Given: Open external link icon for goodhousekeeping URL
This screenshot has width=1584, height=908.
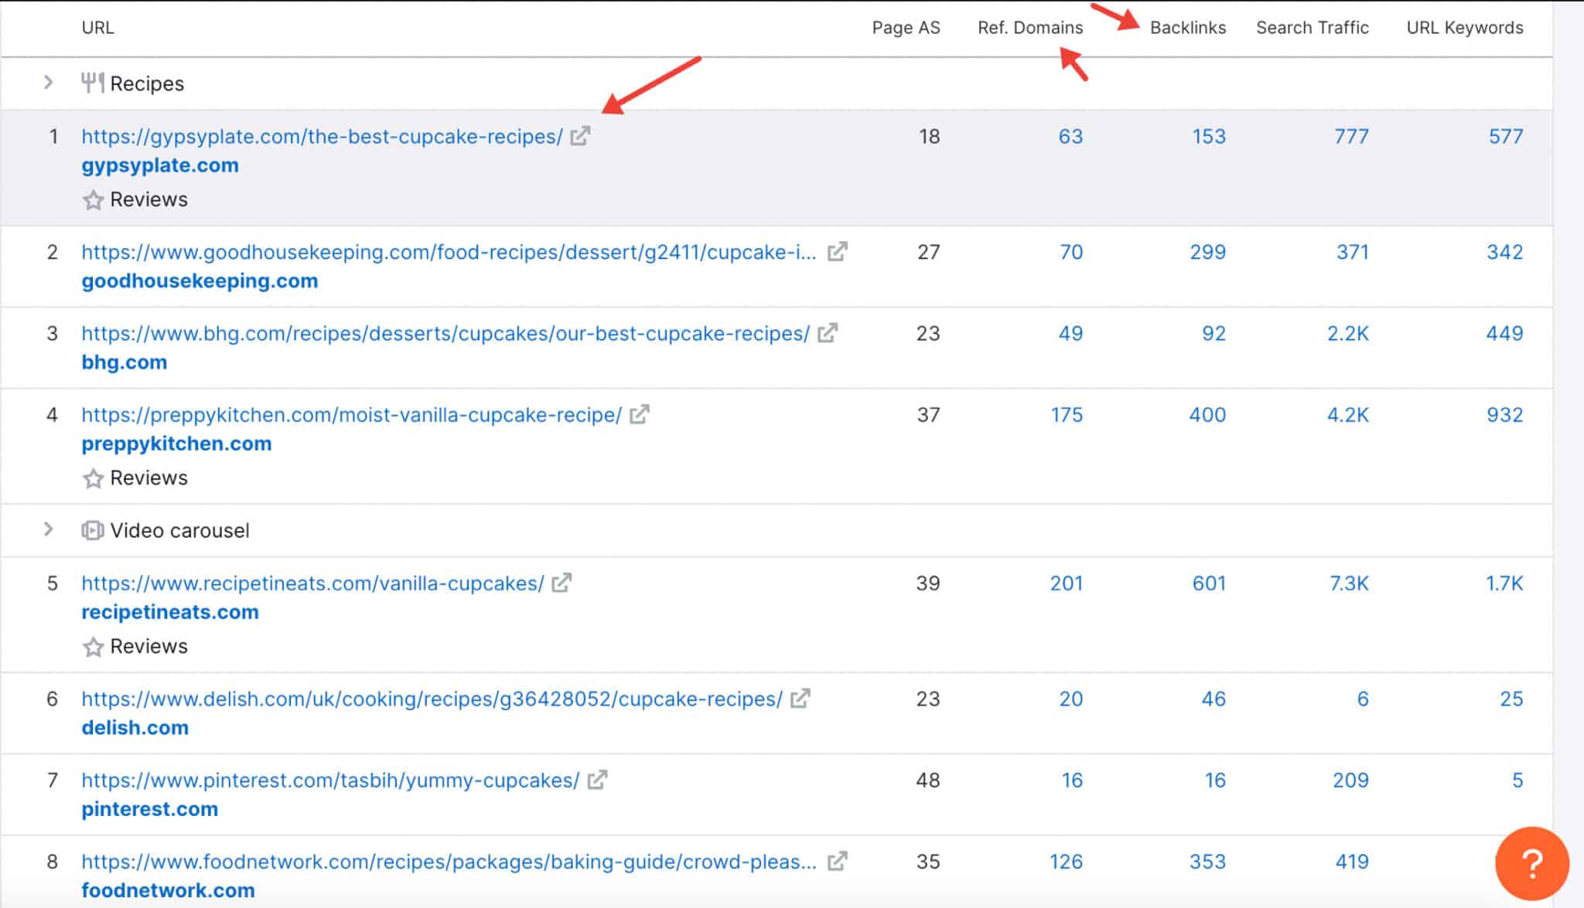Looking at the screenshot, I should click(x=837, y=252).
